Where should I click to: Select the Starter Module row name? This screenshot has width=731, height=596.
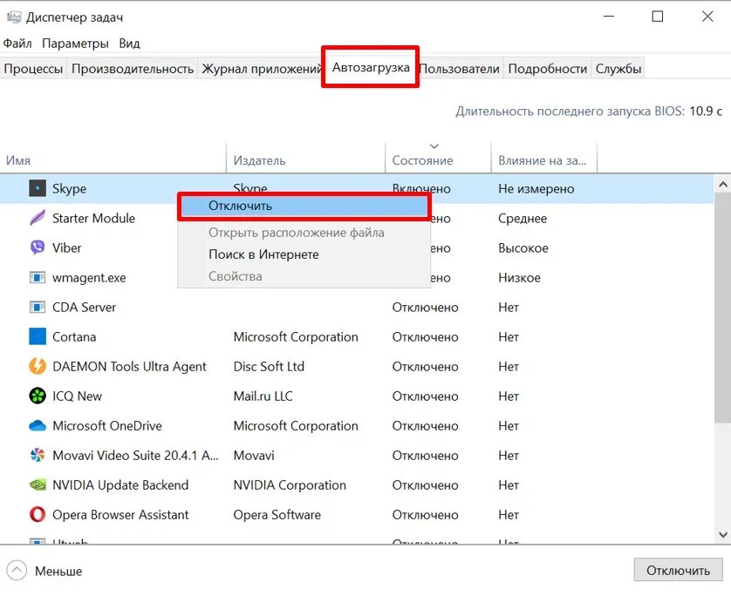click(93, 219)
